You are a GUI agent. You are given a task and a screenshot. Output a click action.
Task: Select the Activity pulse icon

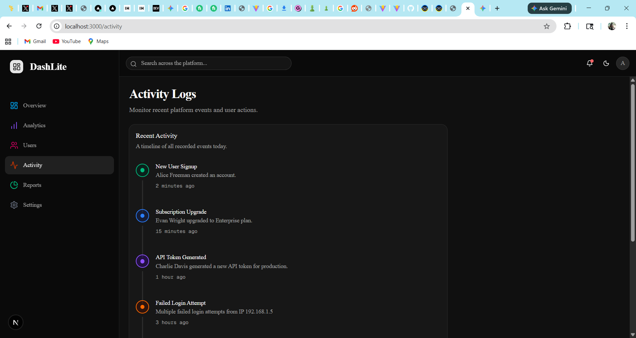[x=14, y=165]
